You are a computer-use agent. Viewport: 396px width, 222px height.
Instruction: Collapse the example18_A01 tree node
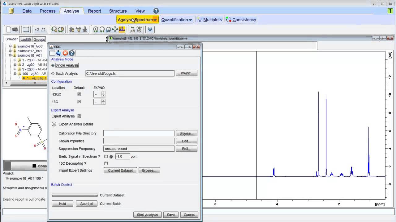(x=10, y=55)
